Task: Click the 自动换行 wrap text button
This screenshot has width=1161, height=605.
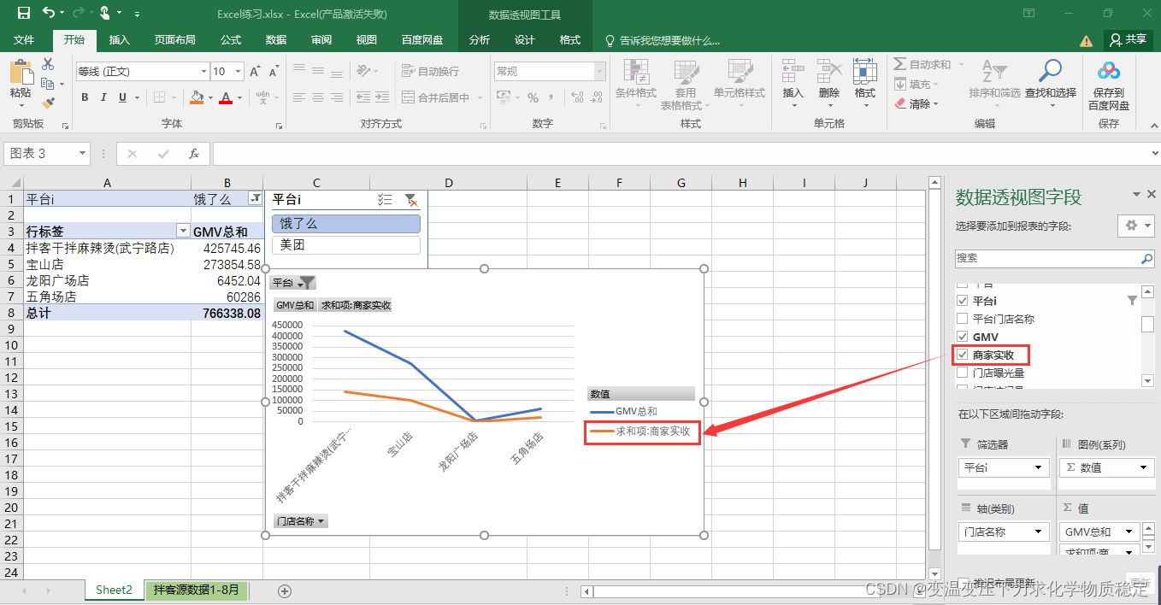Action: [x=431, y=72]
